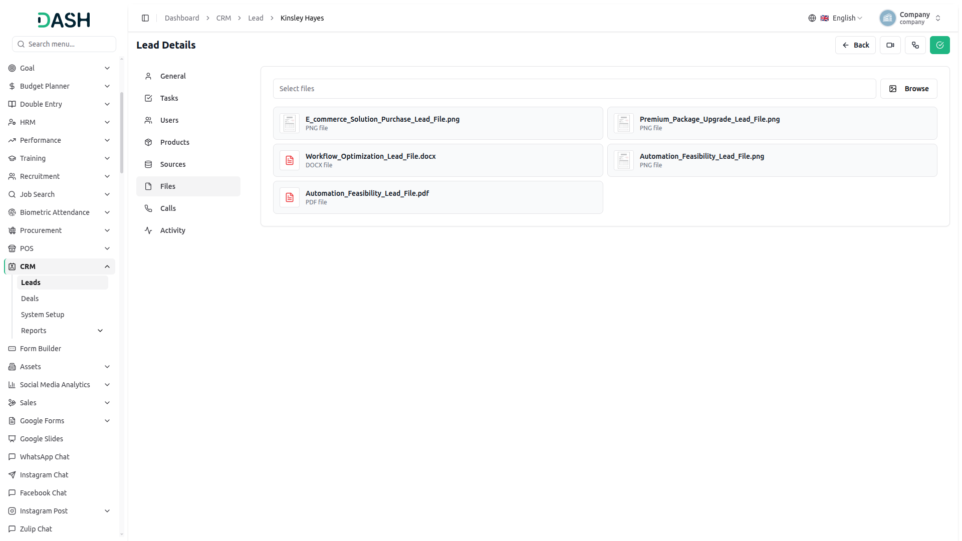Go to Dashboard breadcrumb link

[182, 18]
